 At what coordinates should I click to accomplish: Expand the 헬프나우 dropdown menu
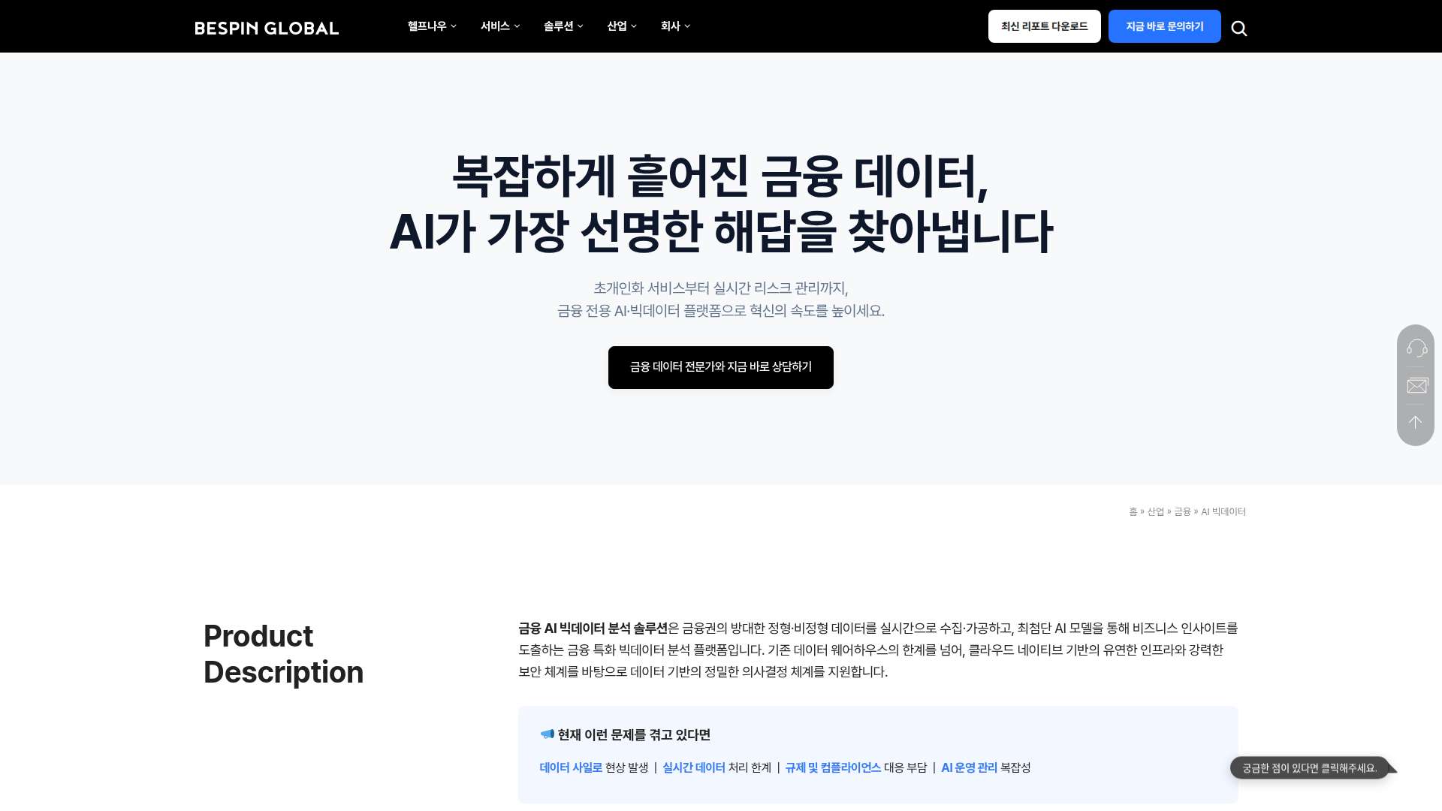pos(432,26)
